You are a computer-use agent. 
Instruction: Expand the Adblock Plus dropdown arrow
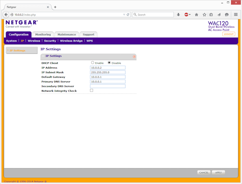pyautogui.click(x=190, y=15)
